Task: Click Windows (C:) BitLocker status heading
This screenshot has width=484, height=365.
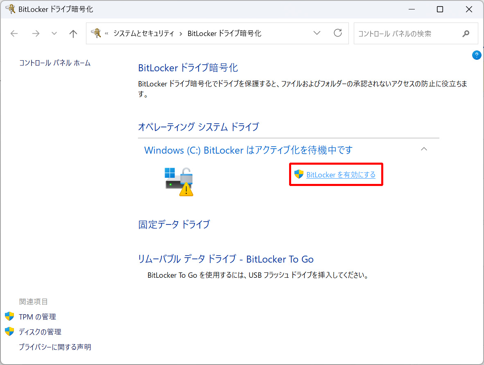Action: point(249,150)
